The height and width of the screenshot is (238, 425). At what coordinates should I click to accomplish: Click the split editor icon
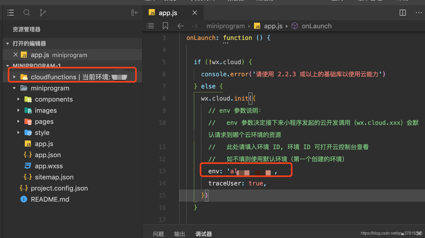(x=402, y=13)
